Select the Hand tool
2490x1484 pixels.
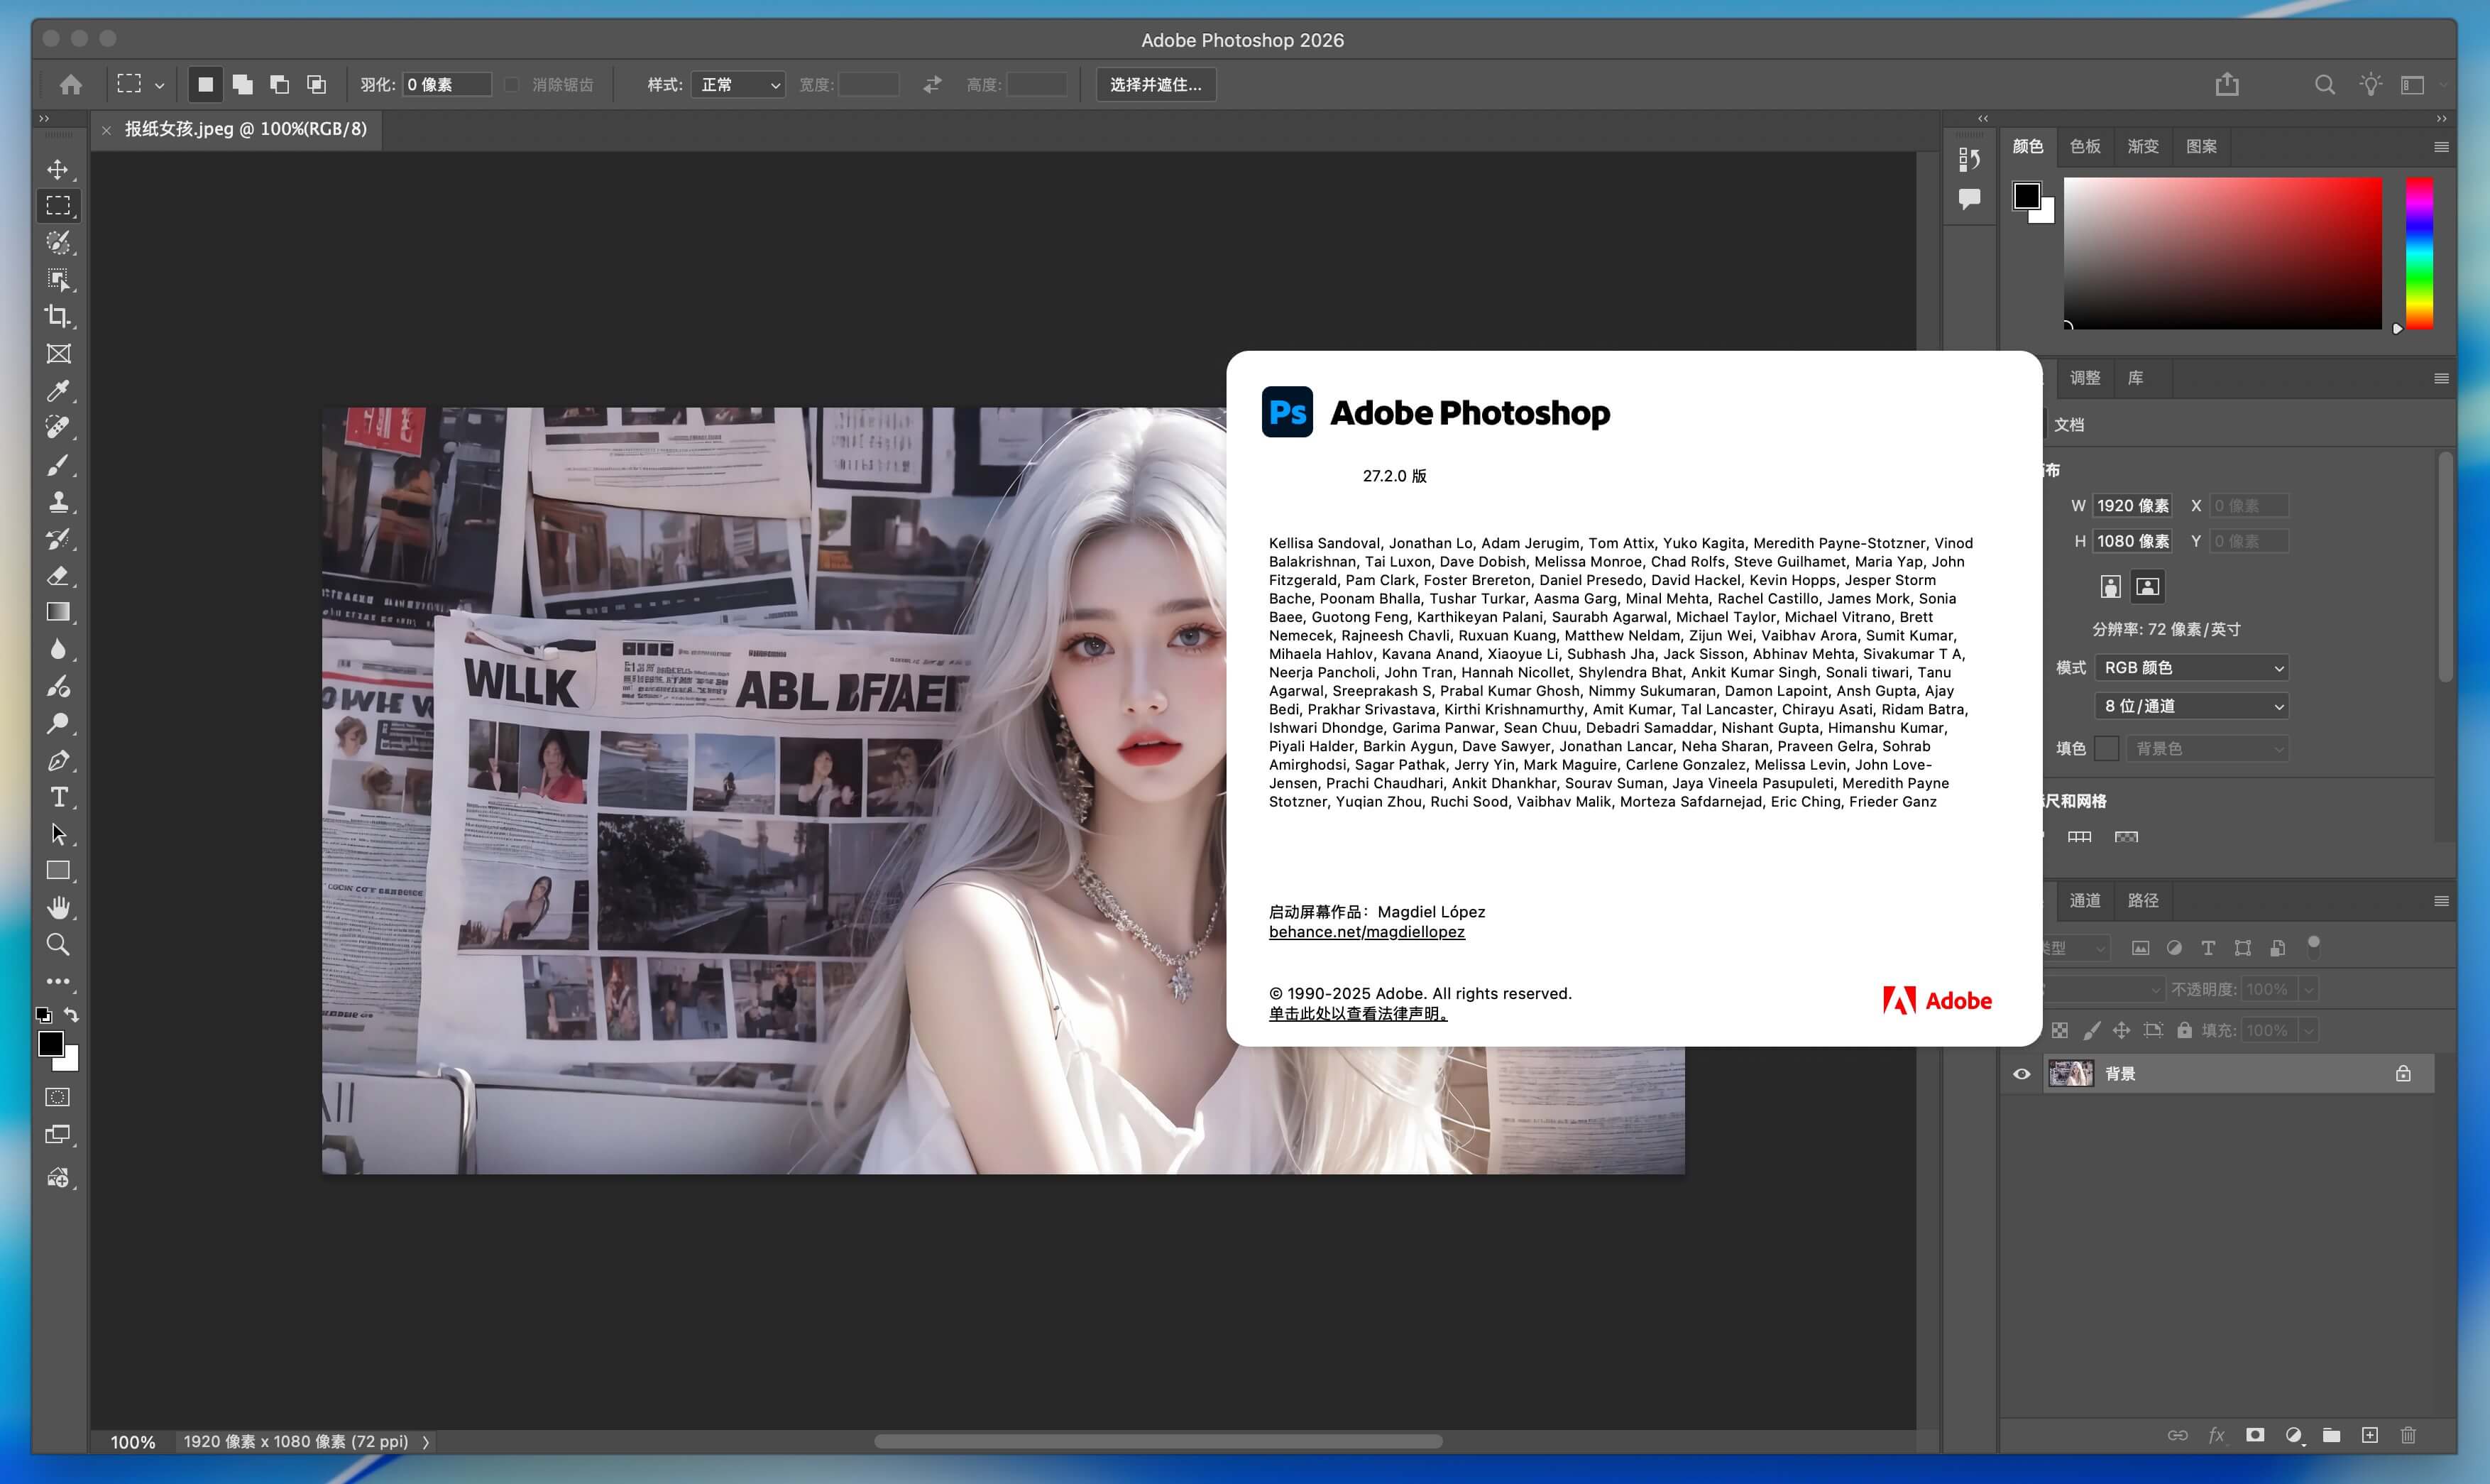click(58, 907)
